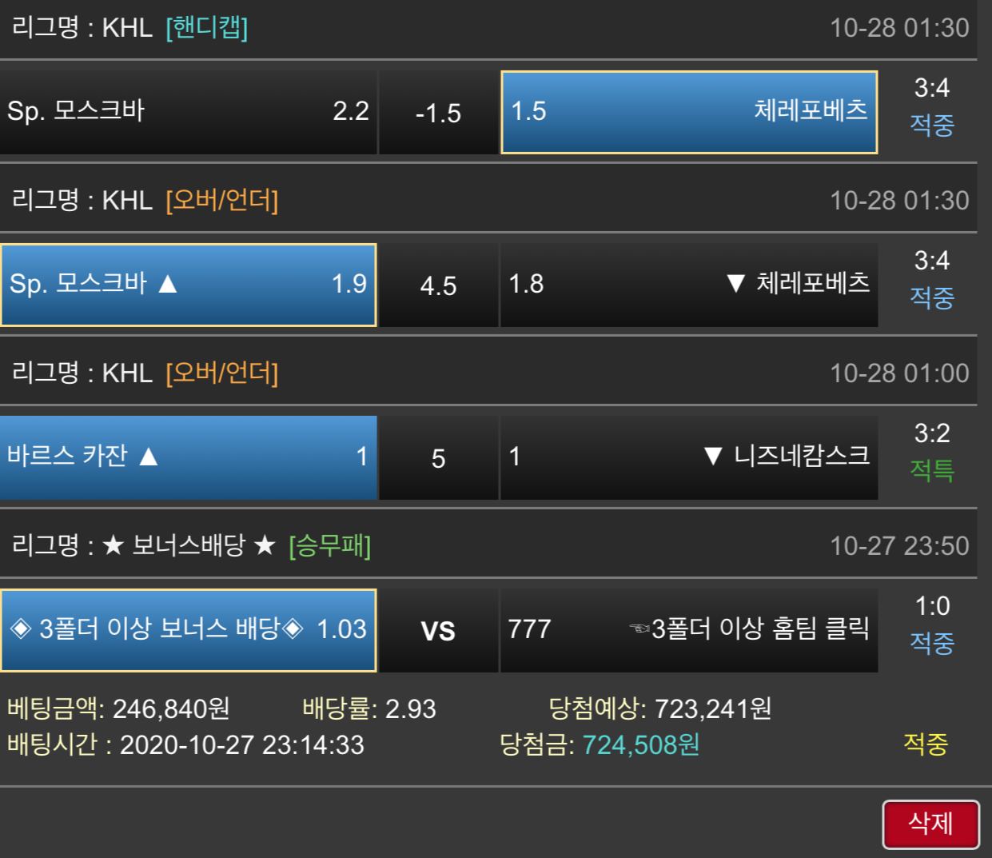
Task: Click the red 삭제 delete button
Action: 930,824
